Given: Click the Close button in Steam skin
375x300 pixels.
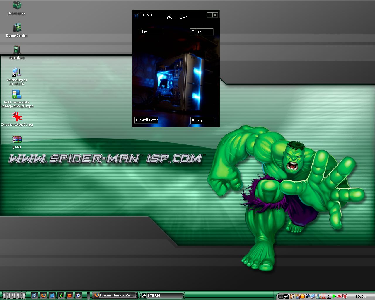Looking at the screenshot, I should (202, 32).
